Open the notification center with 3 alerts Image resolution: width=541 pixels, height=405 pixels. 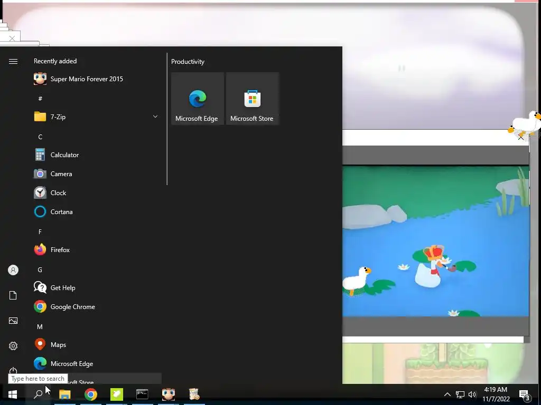525,394
